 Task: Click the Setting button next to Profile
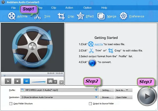pos(106,90)
